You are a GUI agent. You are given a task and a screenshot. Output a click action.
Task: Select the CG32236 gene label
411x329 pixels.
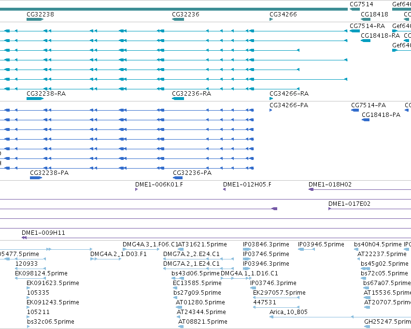tap(185, 14)
